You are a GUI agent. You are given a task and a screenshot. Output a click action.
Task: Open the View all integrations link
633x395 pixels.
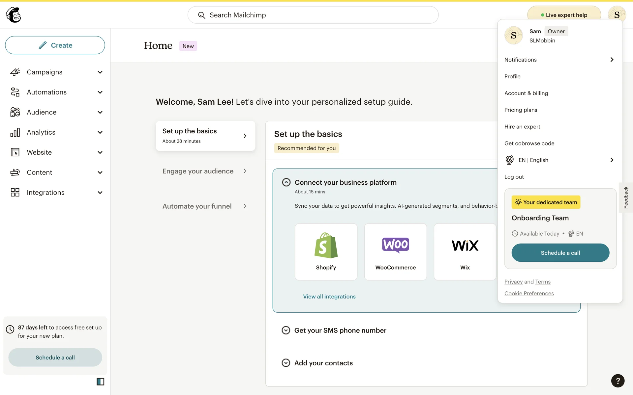click(x=329, y=297)
